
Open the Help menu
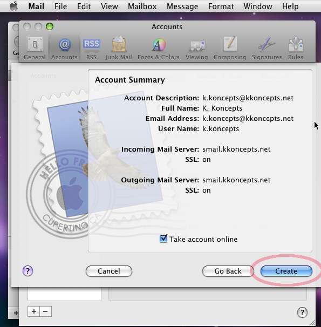[290, 6]
